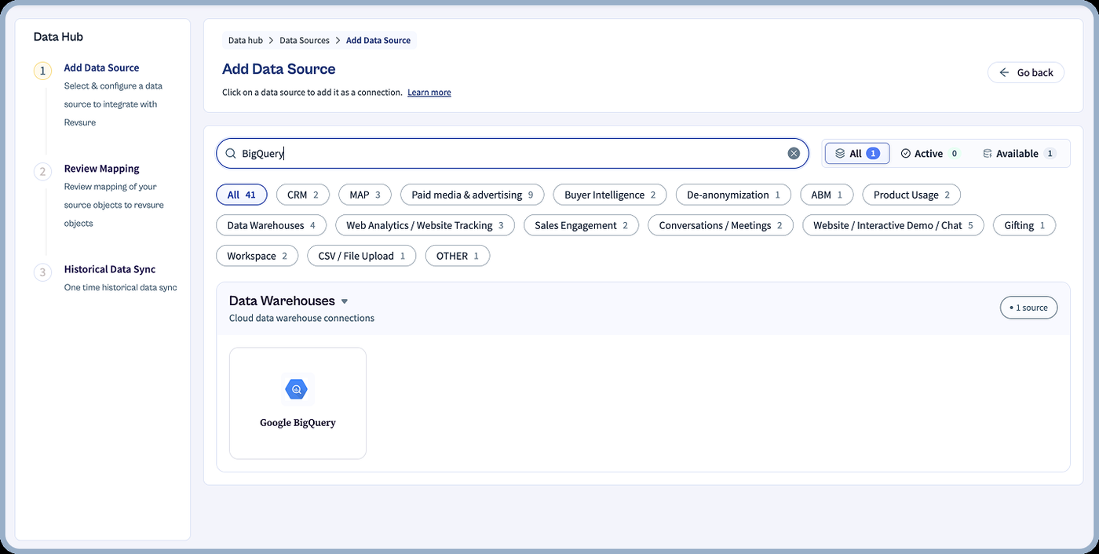Select the All sources filter tab

click(857, 153)
